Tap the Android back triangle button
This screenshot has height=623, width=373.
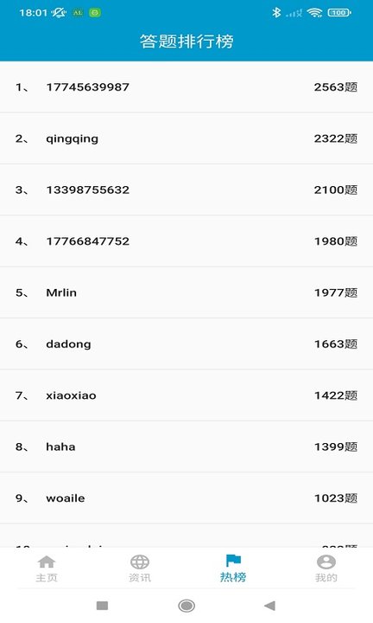point(269,606)
